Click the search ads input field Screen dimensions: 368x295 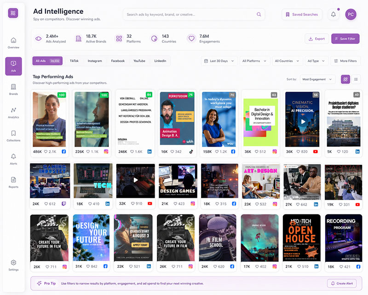click(x=194, y=14)
